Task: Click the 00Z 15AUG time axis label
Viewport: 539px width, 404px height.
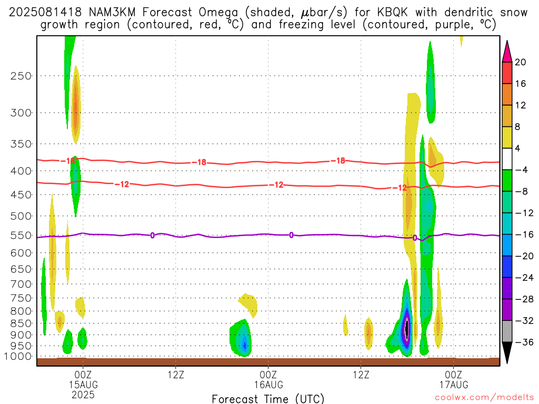Action: click(83, 380)
